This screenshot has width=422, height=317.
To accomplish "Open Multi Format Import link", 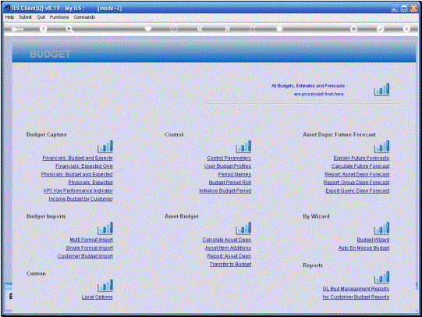I will [x=91, y=240].
